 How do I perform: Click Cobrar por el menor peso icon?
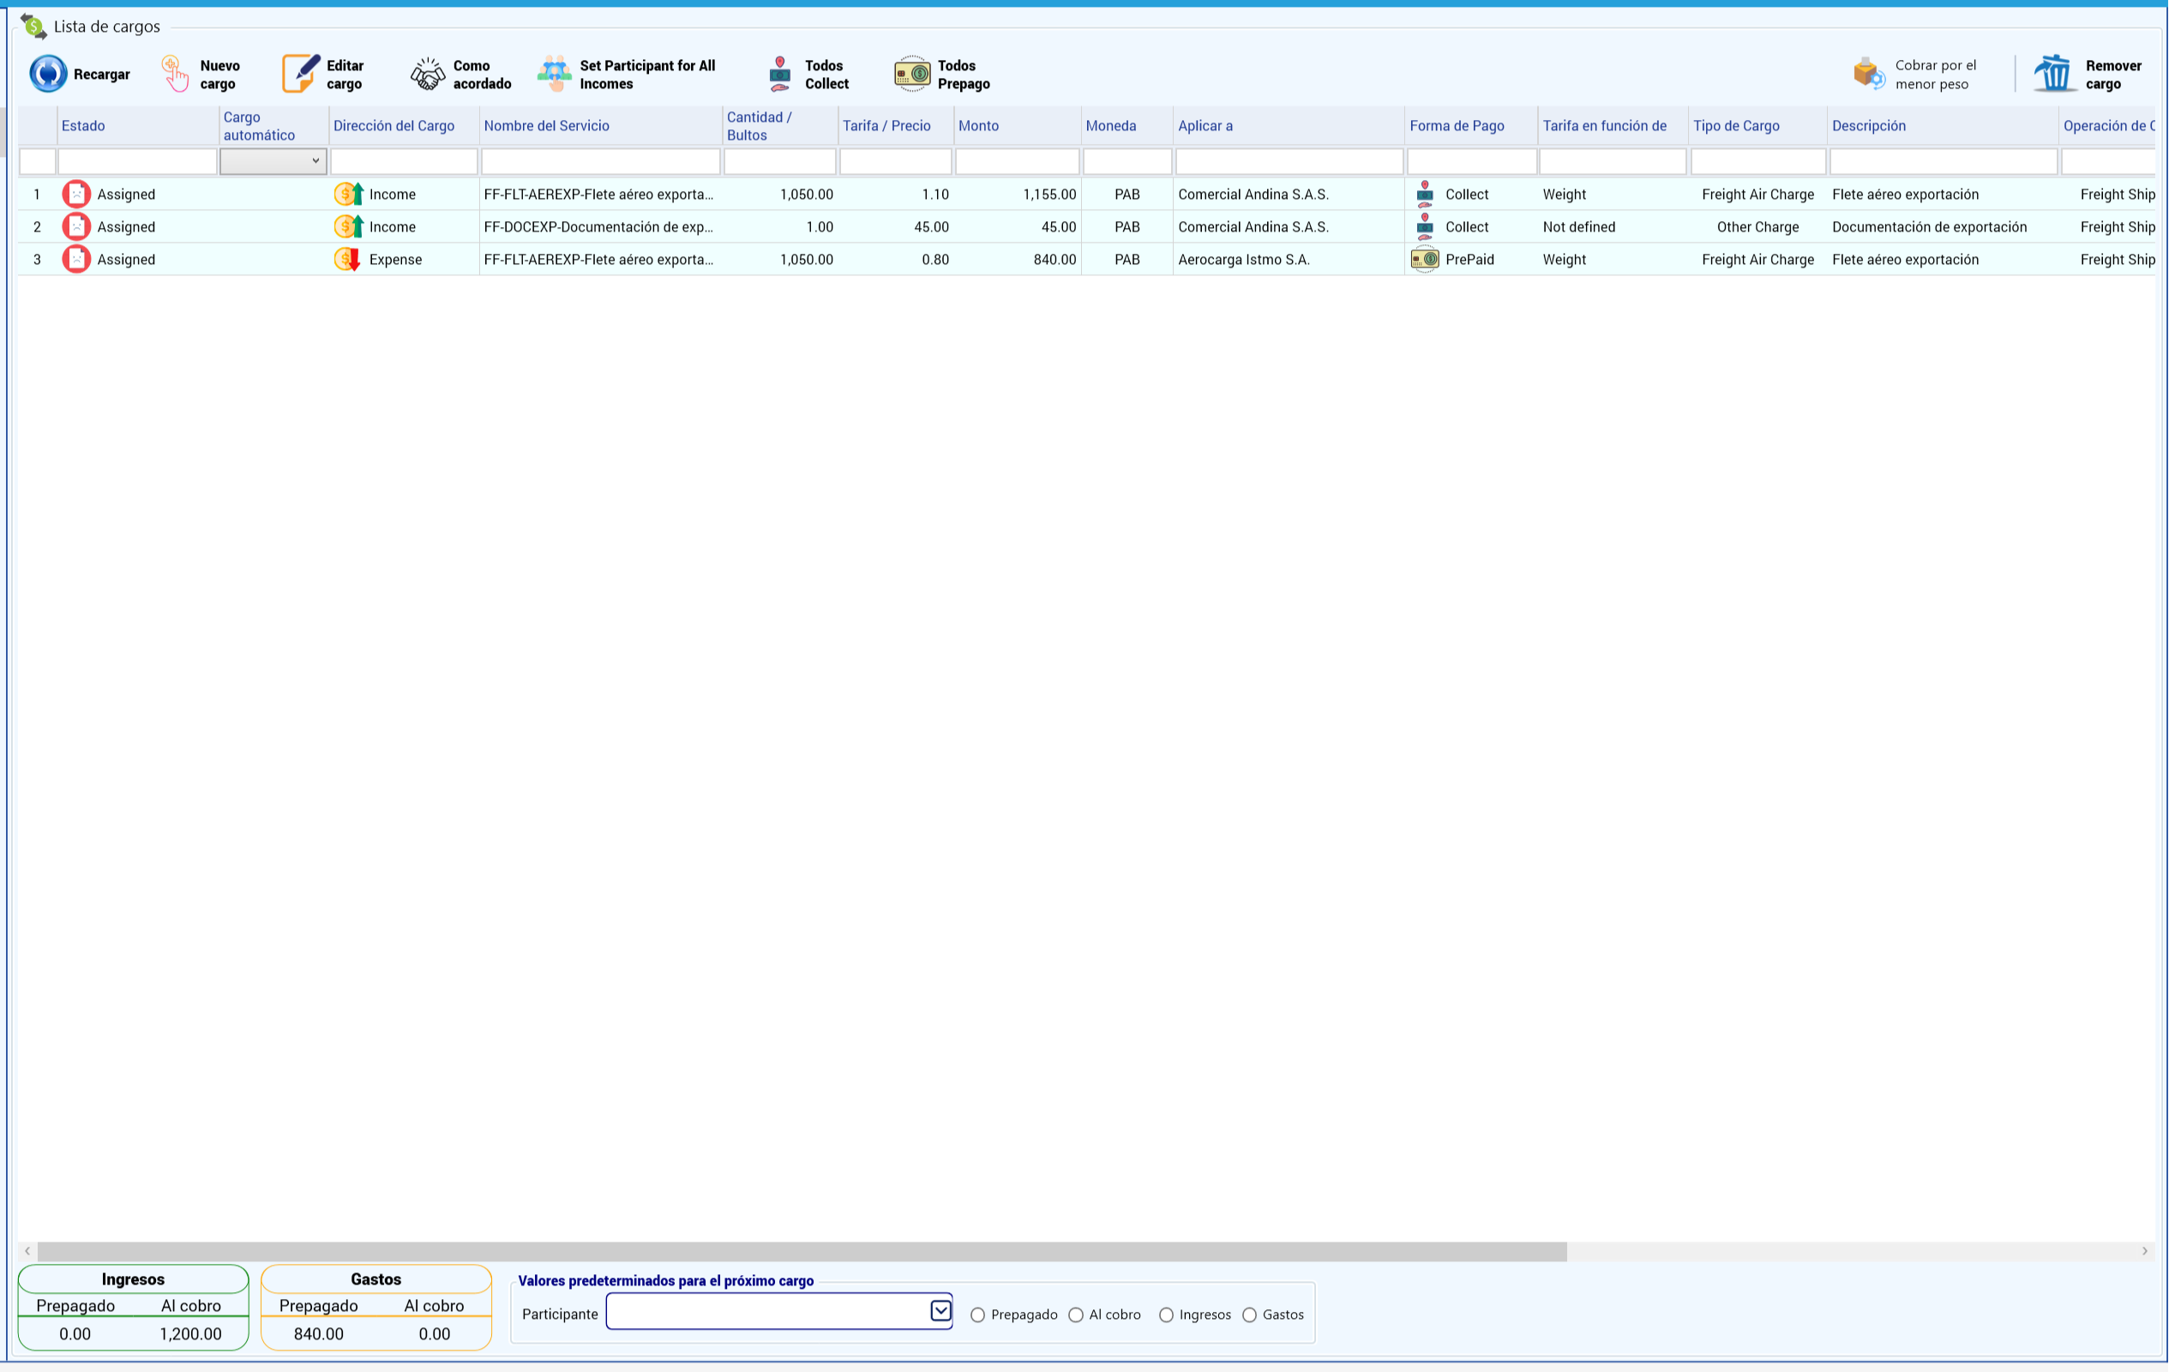point(1869,74)
